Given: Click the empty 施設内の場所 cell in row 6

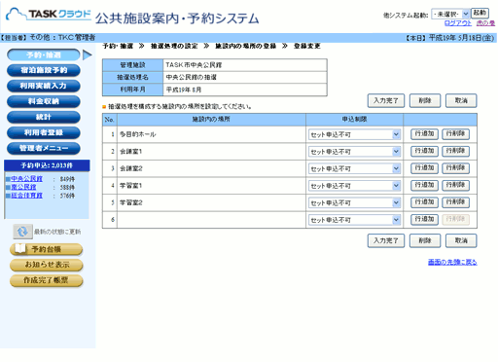Looking at the screenshot, I should 211,220.
